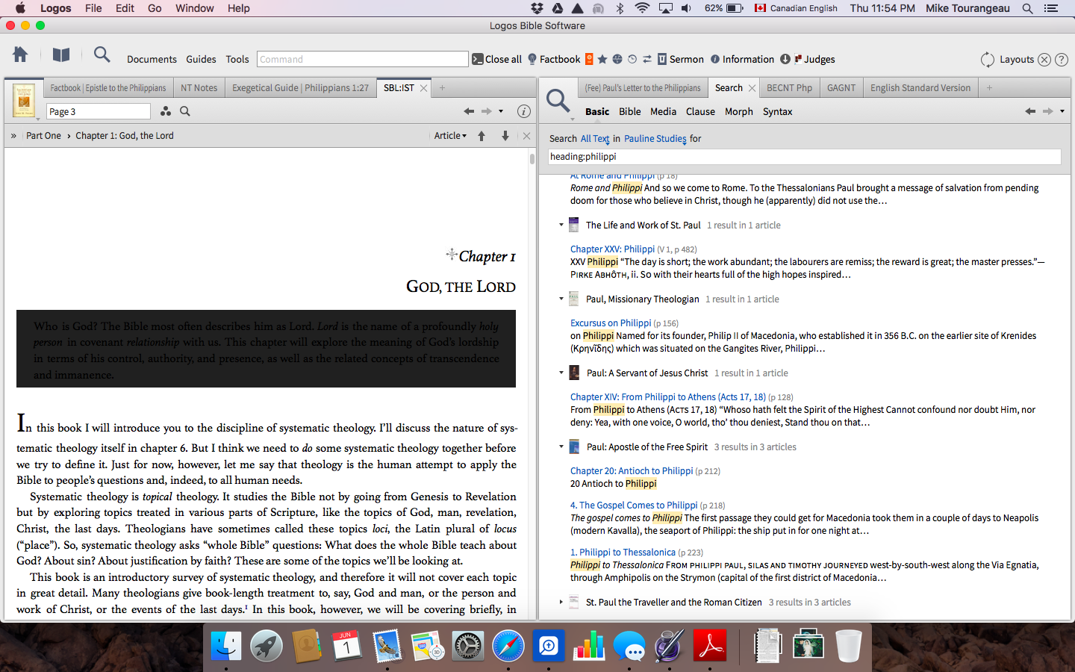1075x672 pixels.
Task: Open the star Favorites shortcut
Action: (x=602, y=59)
